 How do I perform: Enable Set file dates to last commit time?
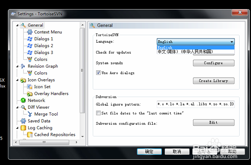click(98, 113)
